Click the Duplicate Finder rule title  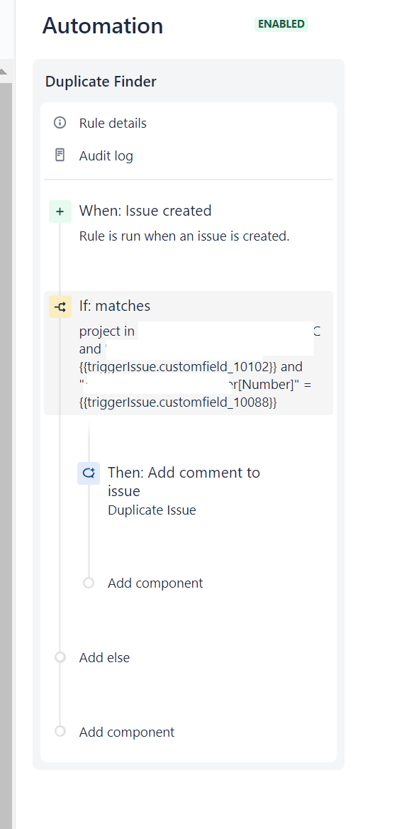point(101,82)
